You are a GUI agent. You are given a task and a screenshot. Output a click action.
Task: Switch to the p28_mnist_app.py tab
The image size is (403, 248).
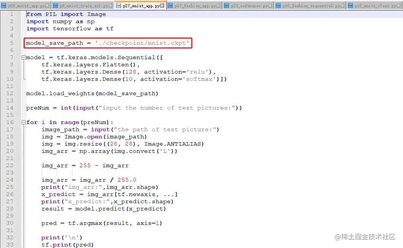click(x=26, y=5)
